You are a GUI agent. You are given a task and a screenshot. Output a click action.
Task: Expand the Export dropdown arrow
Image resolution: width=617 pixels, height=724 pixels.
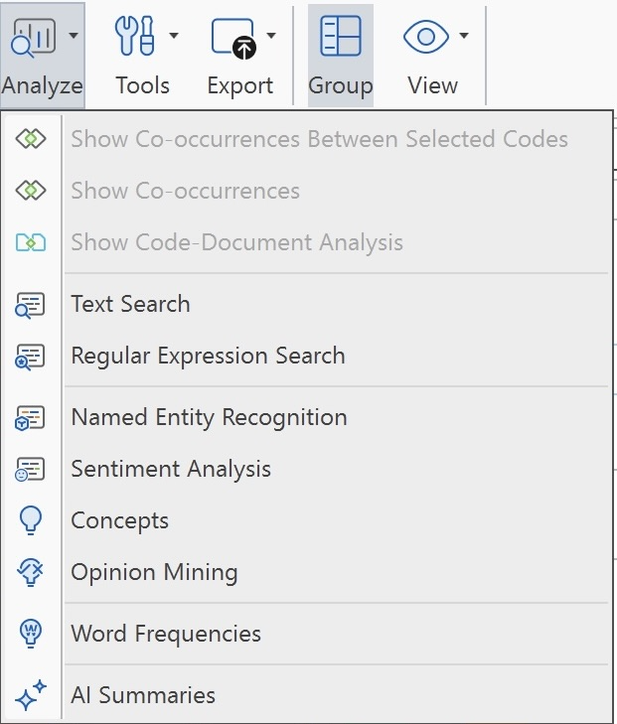pos(271,38)
